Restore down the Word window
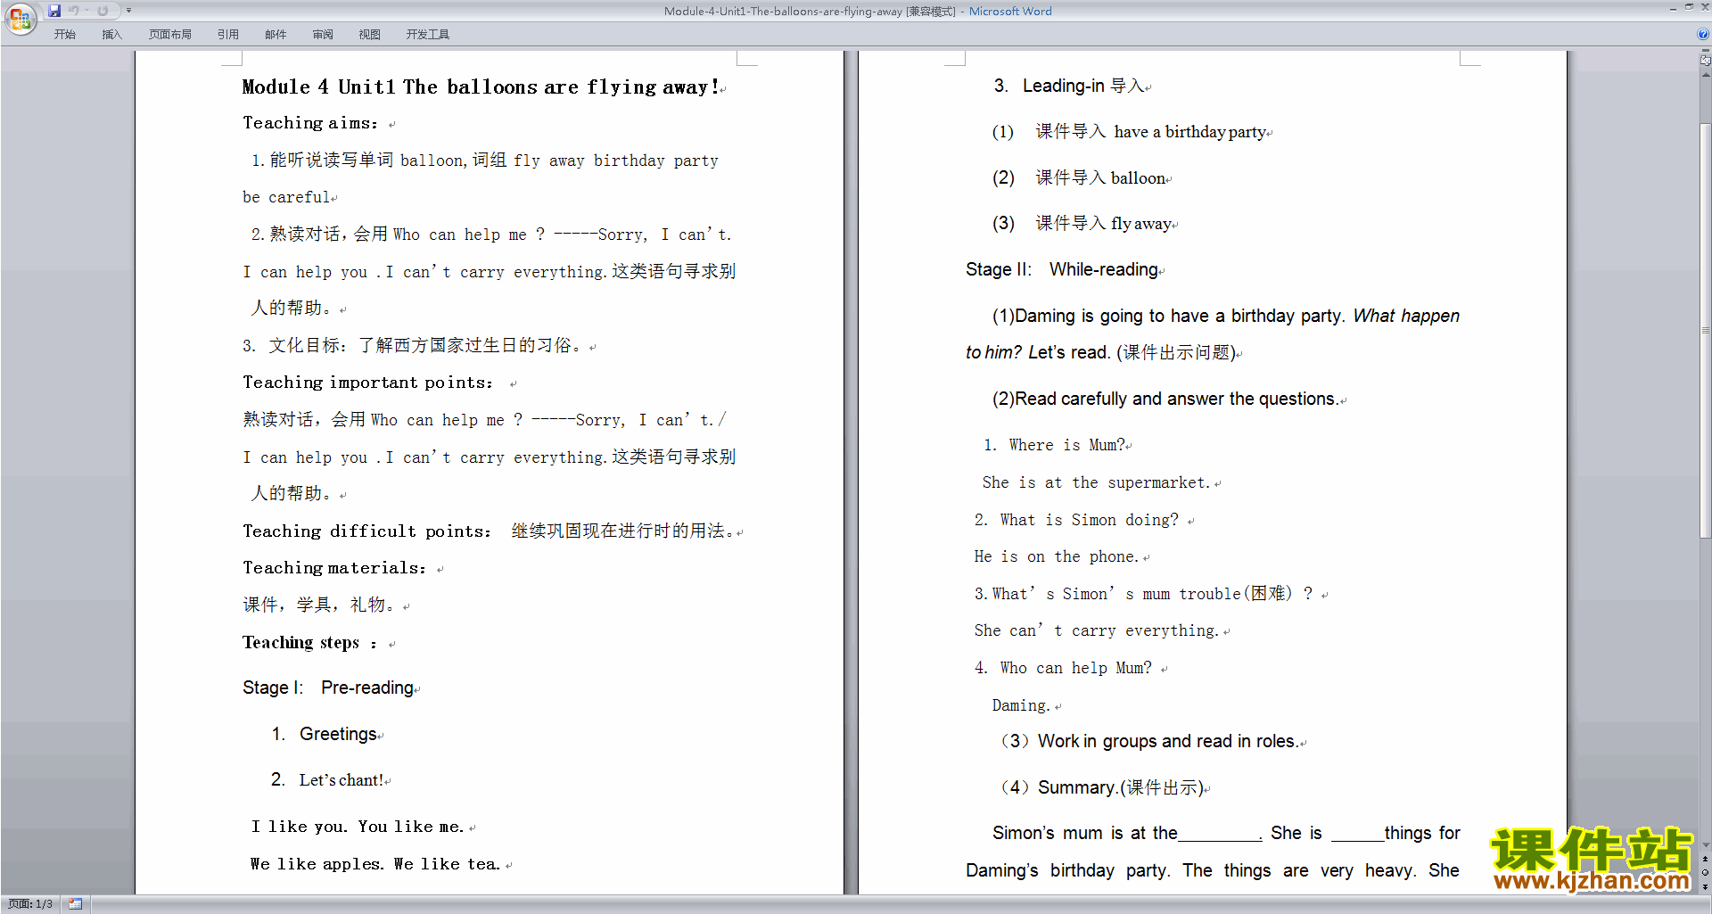This screenshot has height=914, width=1712. (1689, 8)
